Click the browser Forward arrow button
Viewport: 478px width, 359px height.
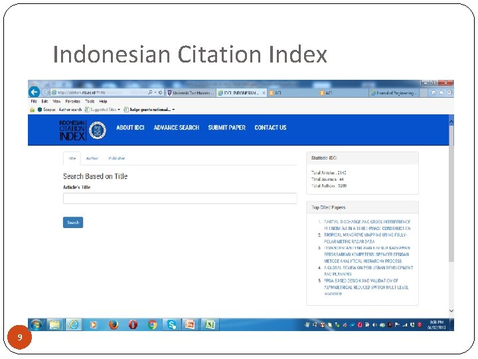45,92
